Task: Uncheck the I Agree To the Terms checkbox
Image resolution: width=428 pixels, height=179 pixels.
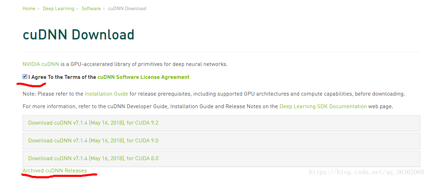Action: pos(25,77)
